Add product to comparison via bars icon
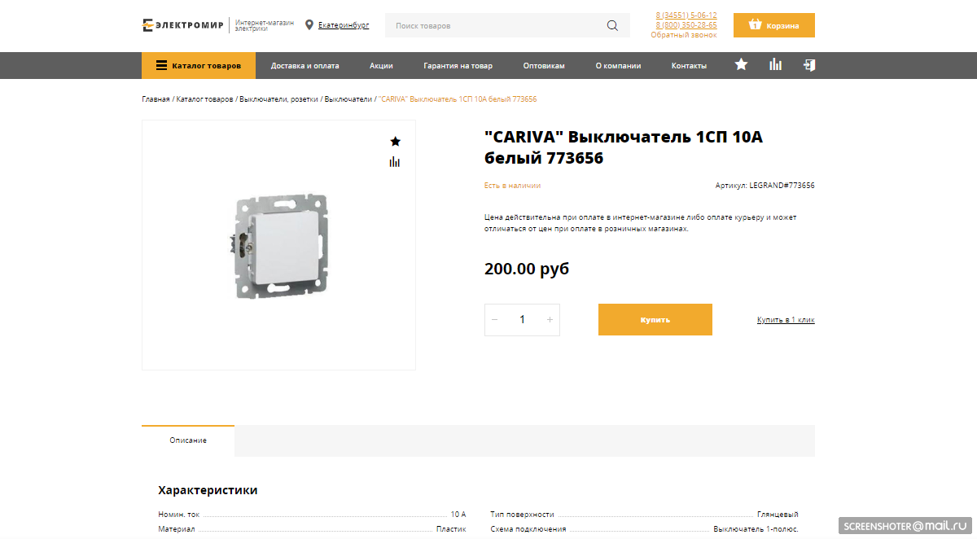This screenshot has width=977, height=539. coord(395,162)
